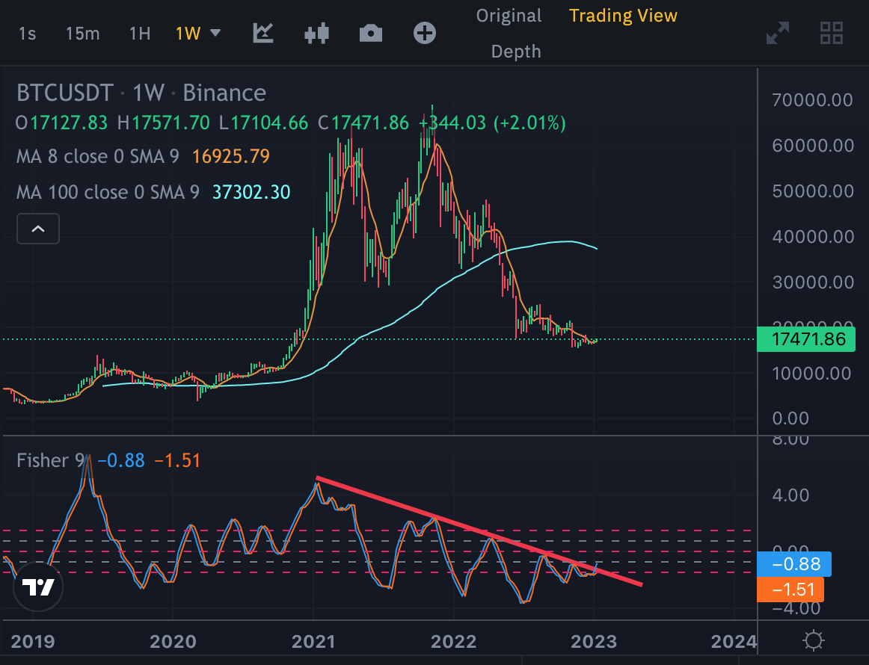This screenshot has height=665, width=869.
Task: Click the 30000.00 price axis label
Action: pyautogui.click(x=813, y=282)
